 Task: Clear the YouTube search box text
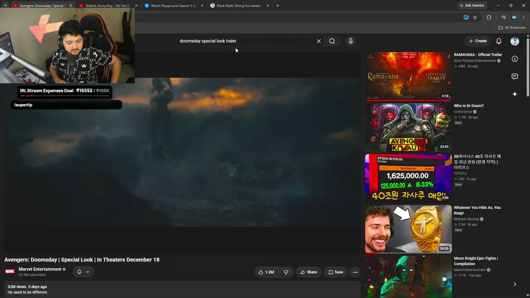click(x=319, y=41)
